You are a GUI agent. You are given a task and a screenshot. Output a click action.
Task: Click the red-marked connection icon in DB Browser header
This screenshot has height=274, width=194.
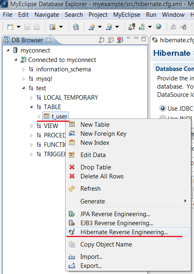coord(120,40)
